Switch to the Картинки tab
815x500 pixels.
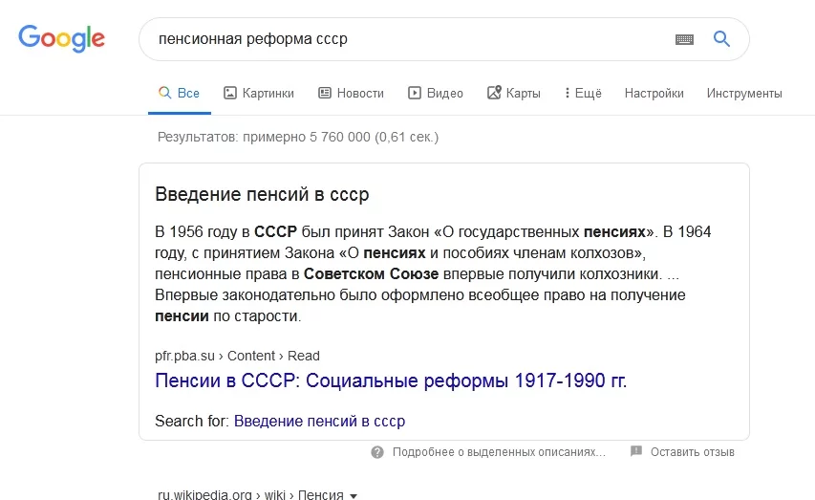click(259, 93)
